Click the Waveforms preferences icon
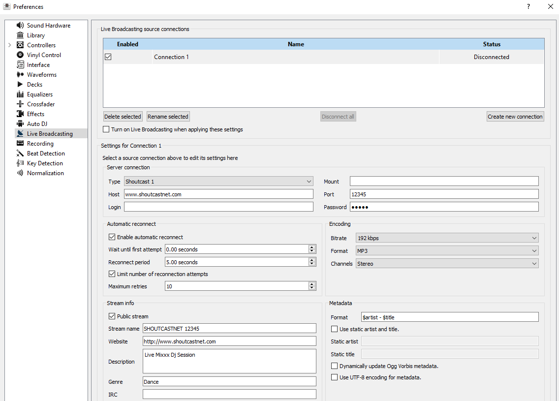 pos(19,74)
